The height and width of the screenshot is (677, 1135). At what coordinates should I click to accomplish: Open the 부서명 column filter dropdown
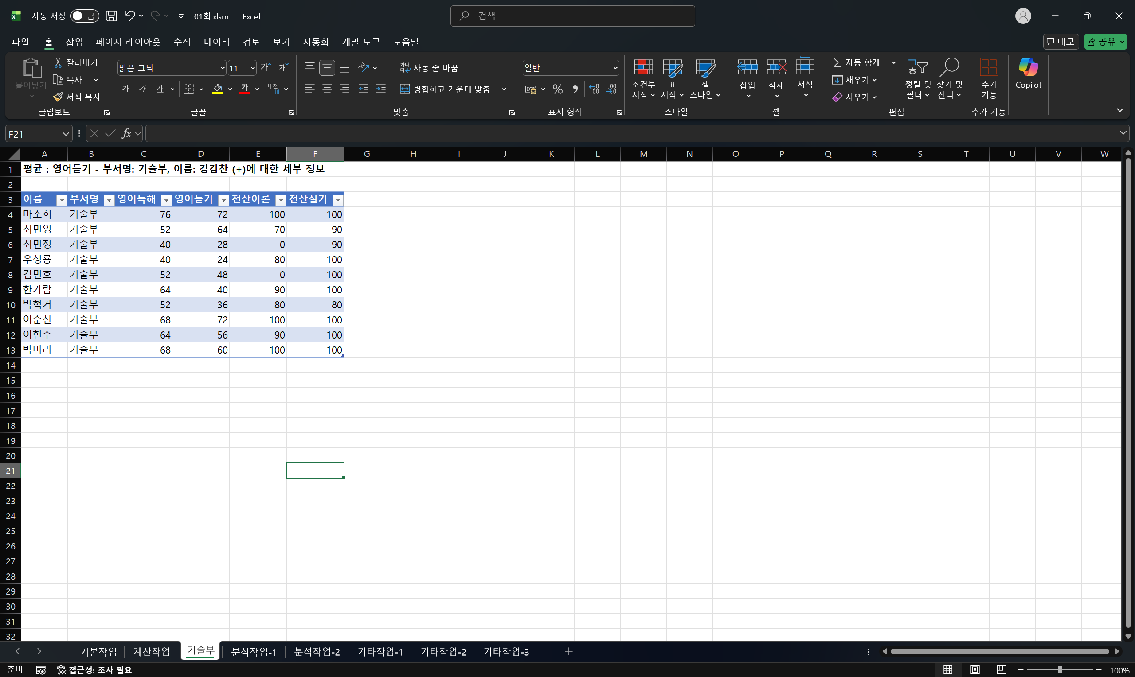[109, 200]
